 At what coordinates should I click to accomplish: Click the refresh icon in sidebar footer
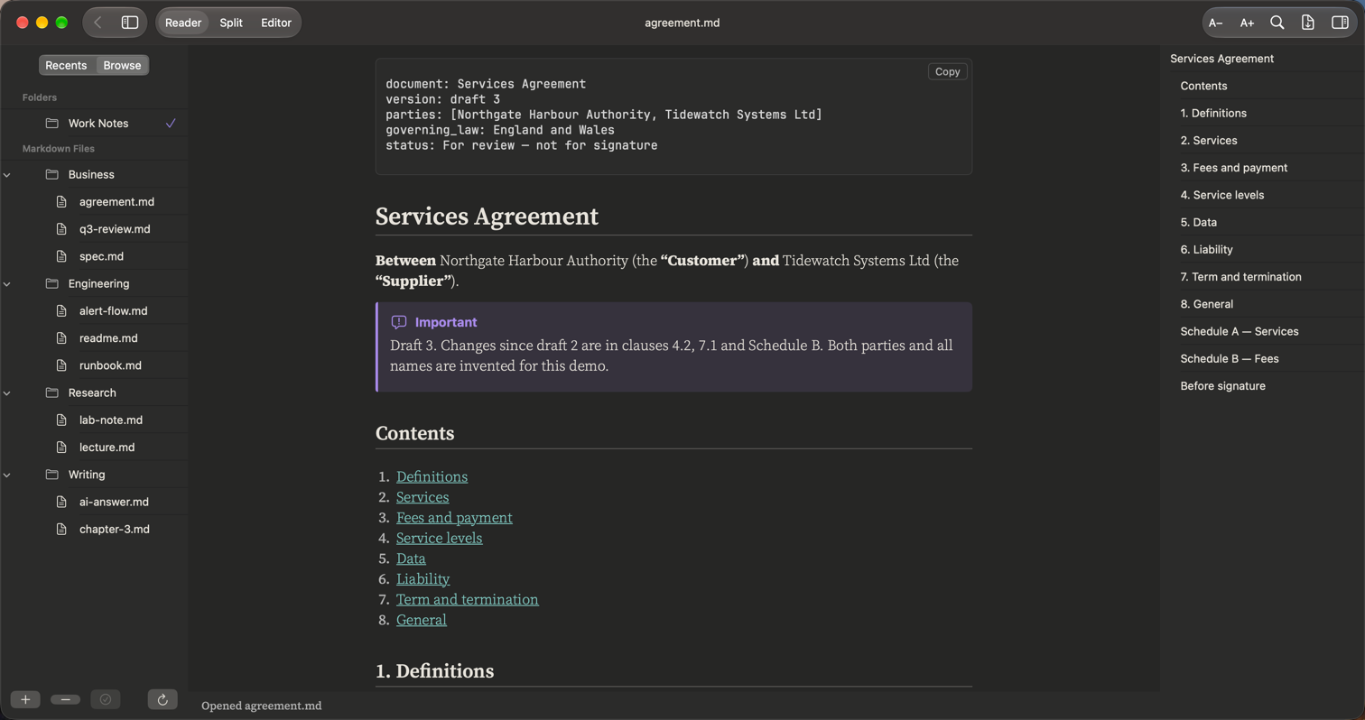[162, 699]
